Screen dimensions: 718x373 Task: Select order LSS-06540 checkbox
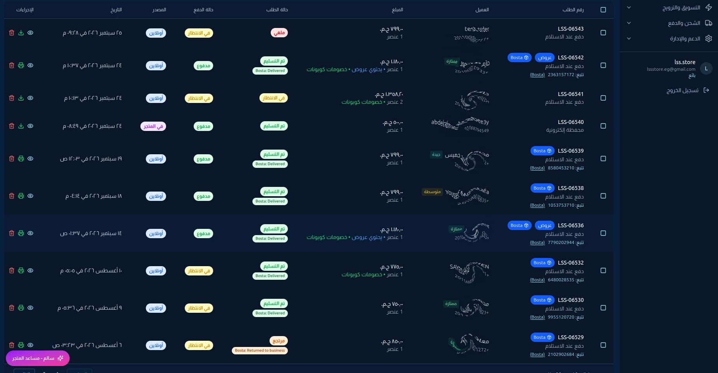click(x=603, y=126)
